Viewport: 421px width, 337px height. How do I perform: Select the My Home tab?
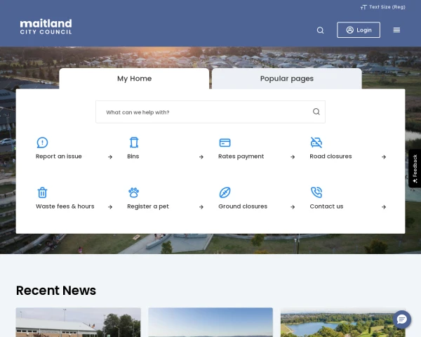134,79
